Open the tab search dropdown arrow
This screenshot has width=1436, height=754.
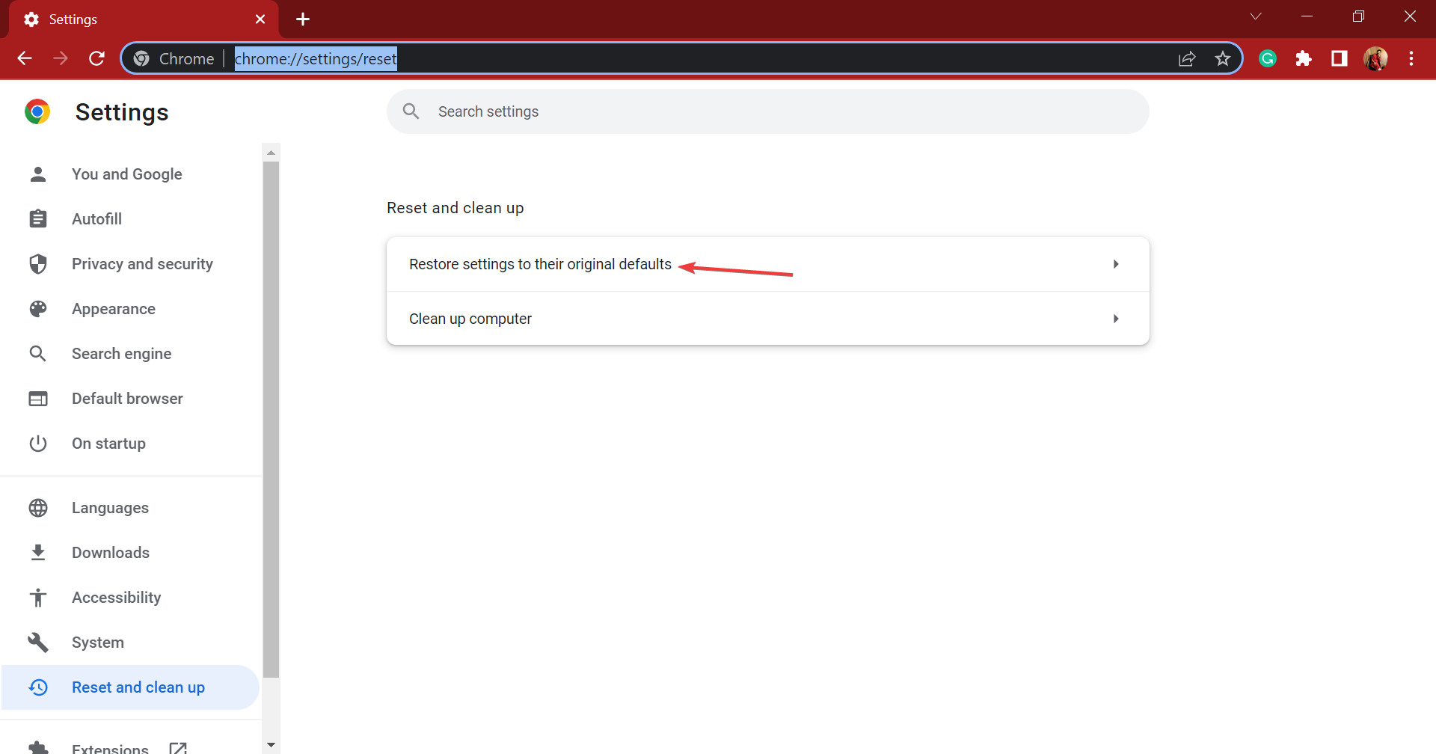(x=1255, y=16)
